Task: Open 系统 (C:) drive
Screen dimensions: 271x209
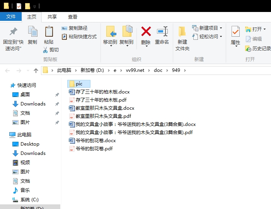Action: pyautogui.click(x=26, y=200)
